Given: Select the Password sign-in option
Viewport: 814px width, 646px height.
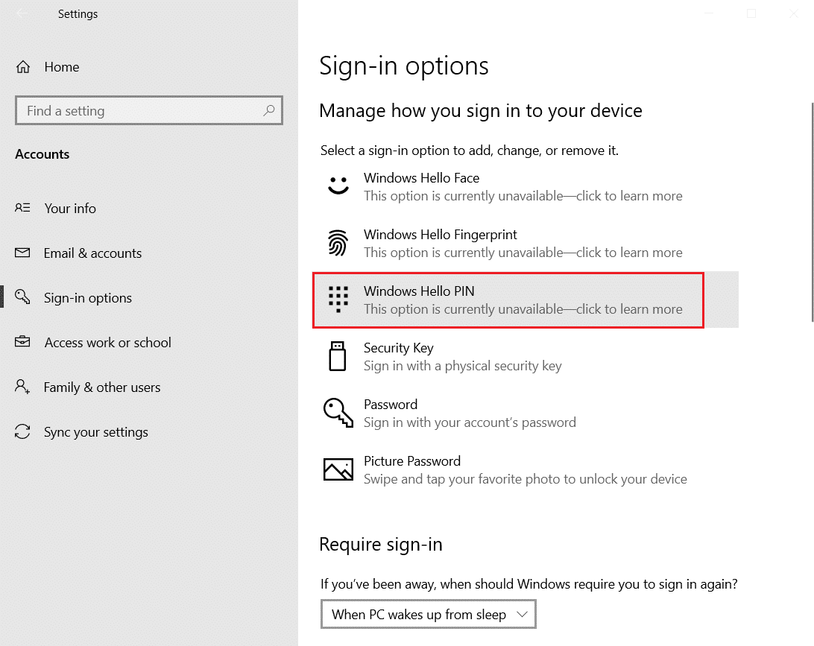Looking at the screenshot, I should click(526, 413).
